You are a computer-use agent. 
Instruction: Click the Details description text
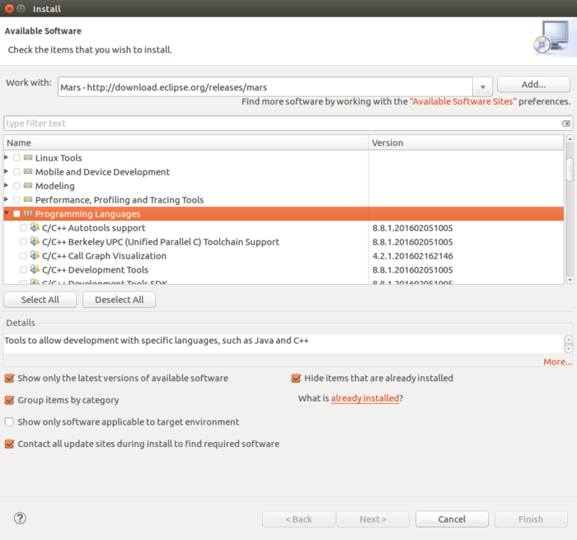click(x=157, y=341)
